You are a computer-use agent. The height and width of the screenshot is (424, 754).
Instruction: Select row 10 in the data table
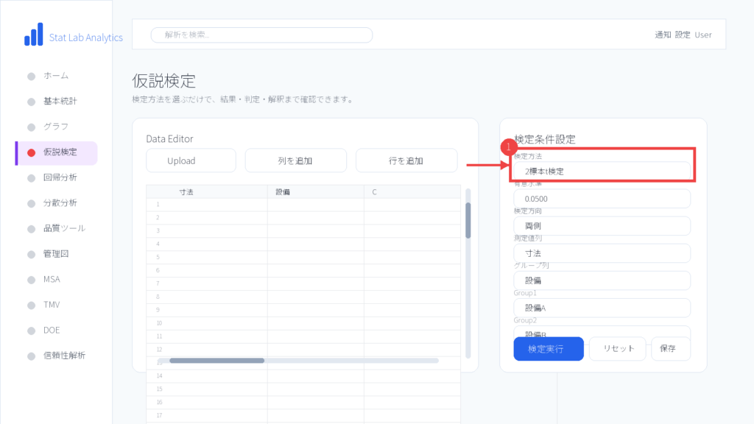[x=303, y=323]
